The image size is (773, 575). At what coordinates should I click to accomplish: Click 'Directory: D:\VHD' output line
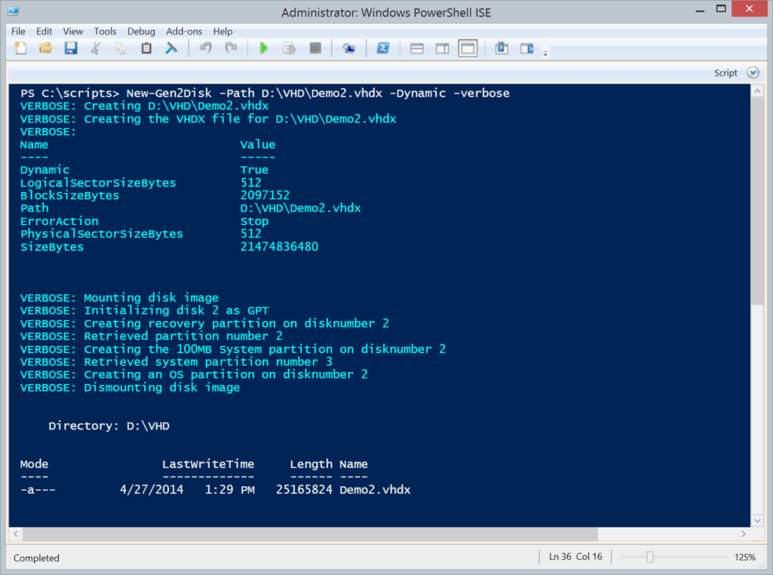pyautogui.click(x=109, y=426)
